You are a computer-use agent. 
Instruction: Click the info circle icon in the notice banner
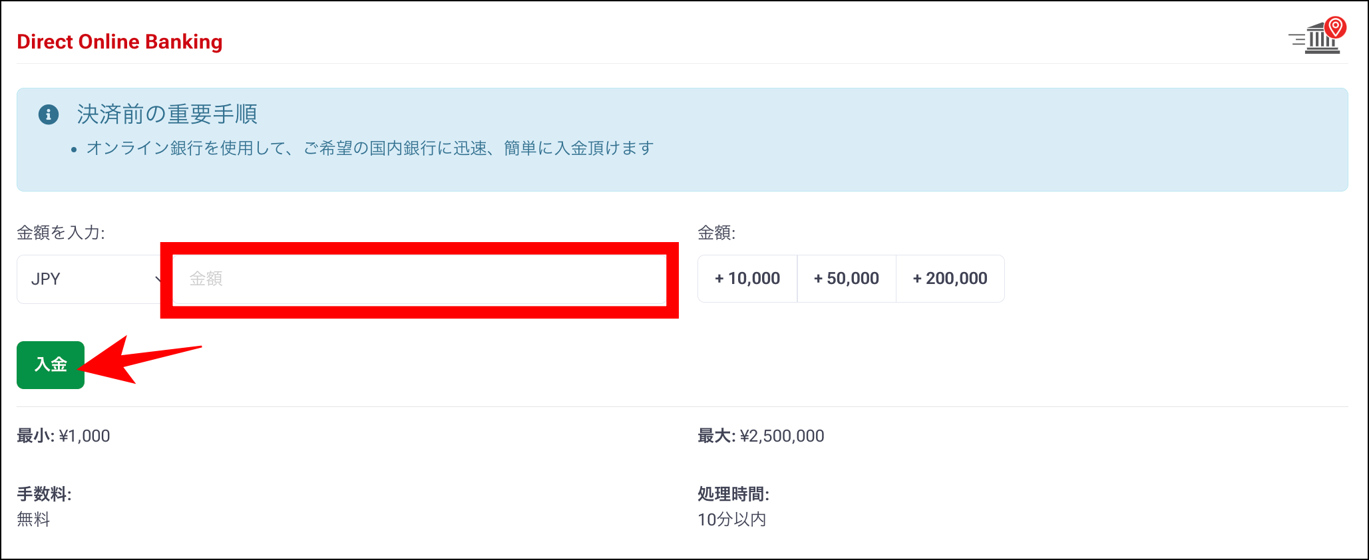[x=48, y=113]
